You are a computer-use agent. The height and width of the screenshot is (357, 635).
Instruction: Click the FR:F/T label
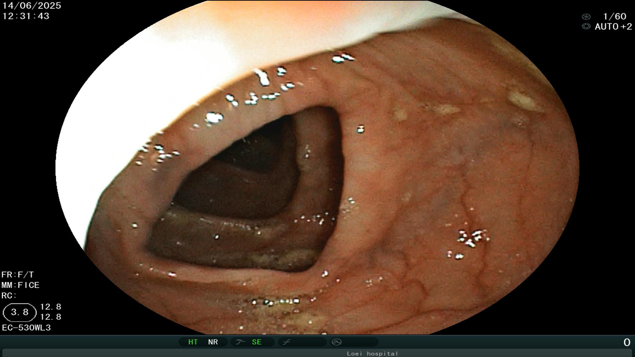[18, 275]
